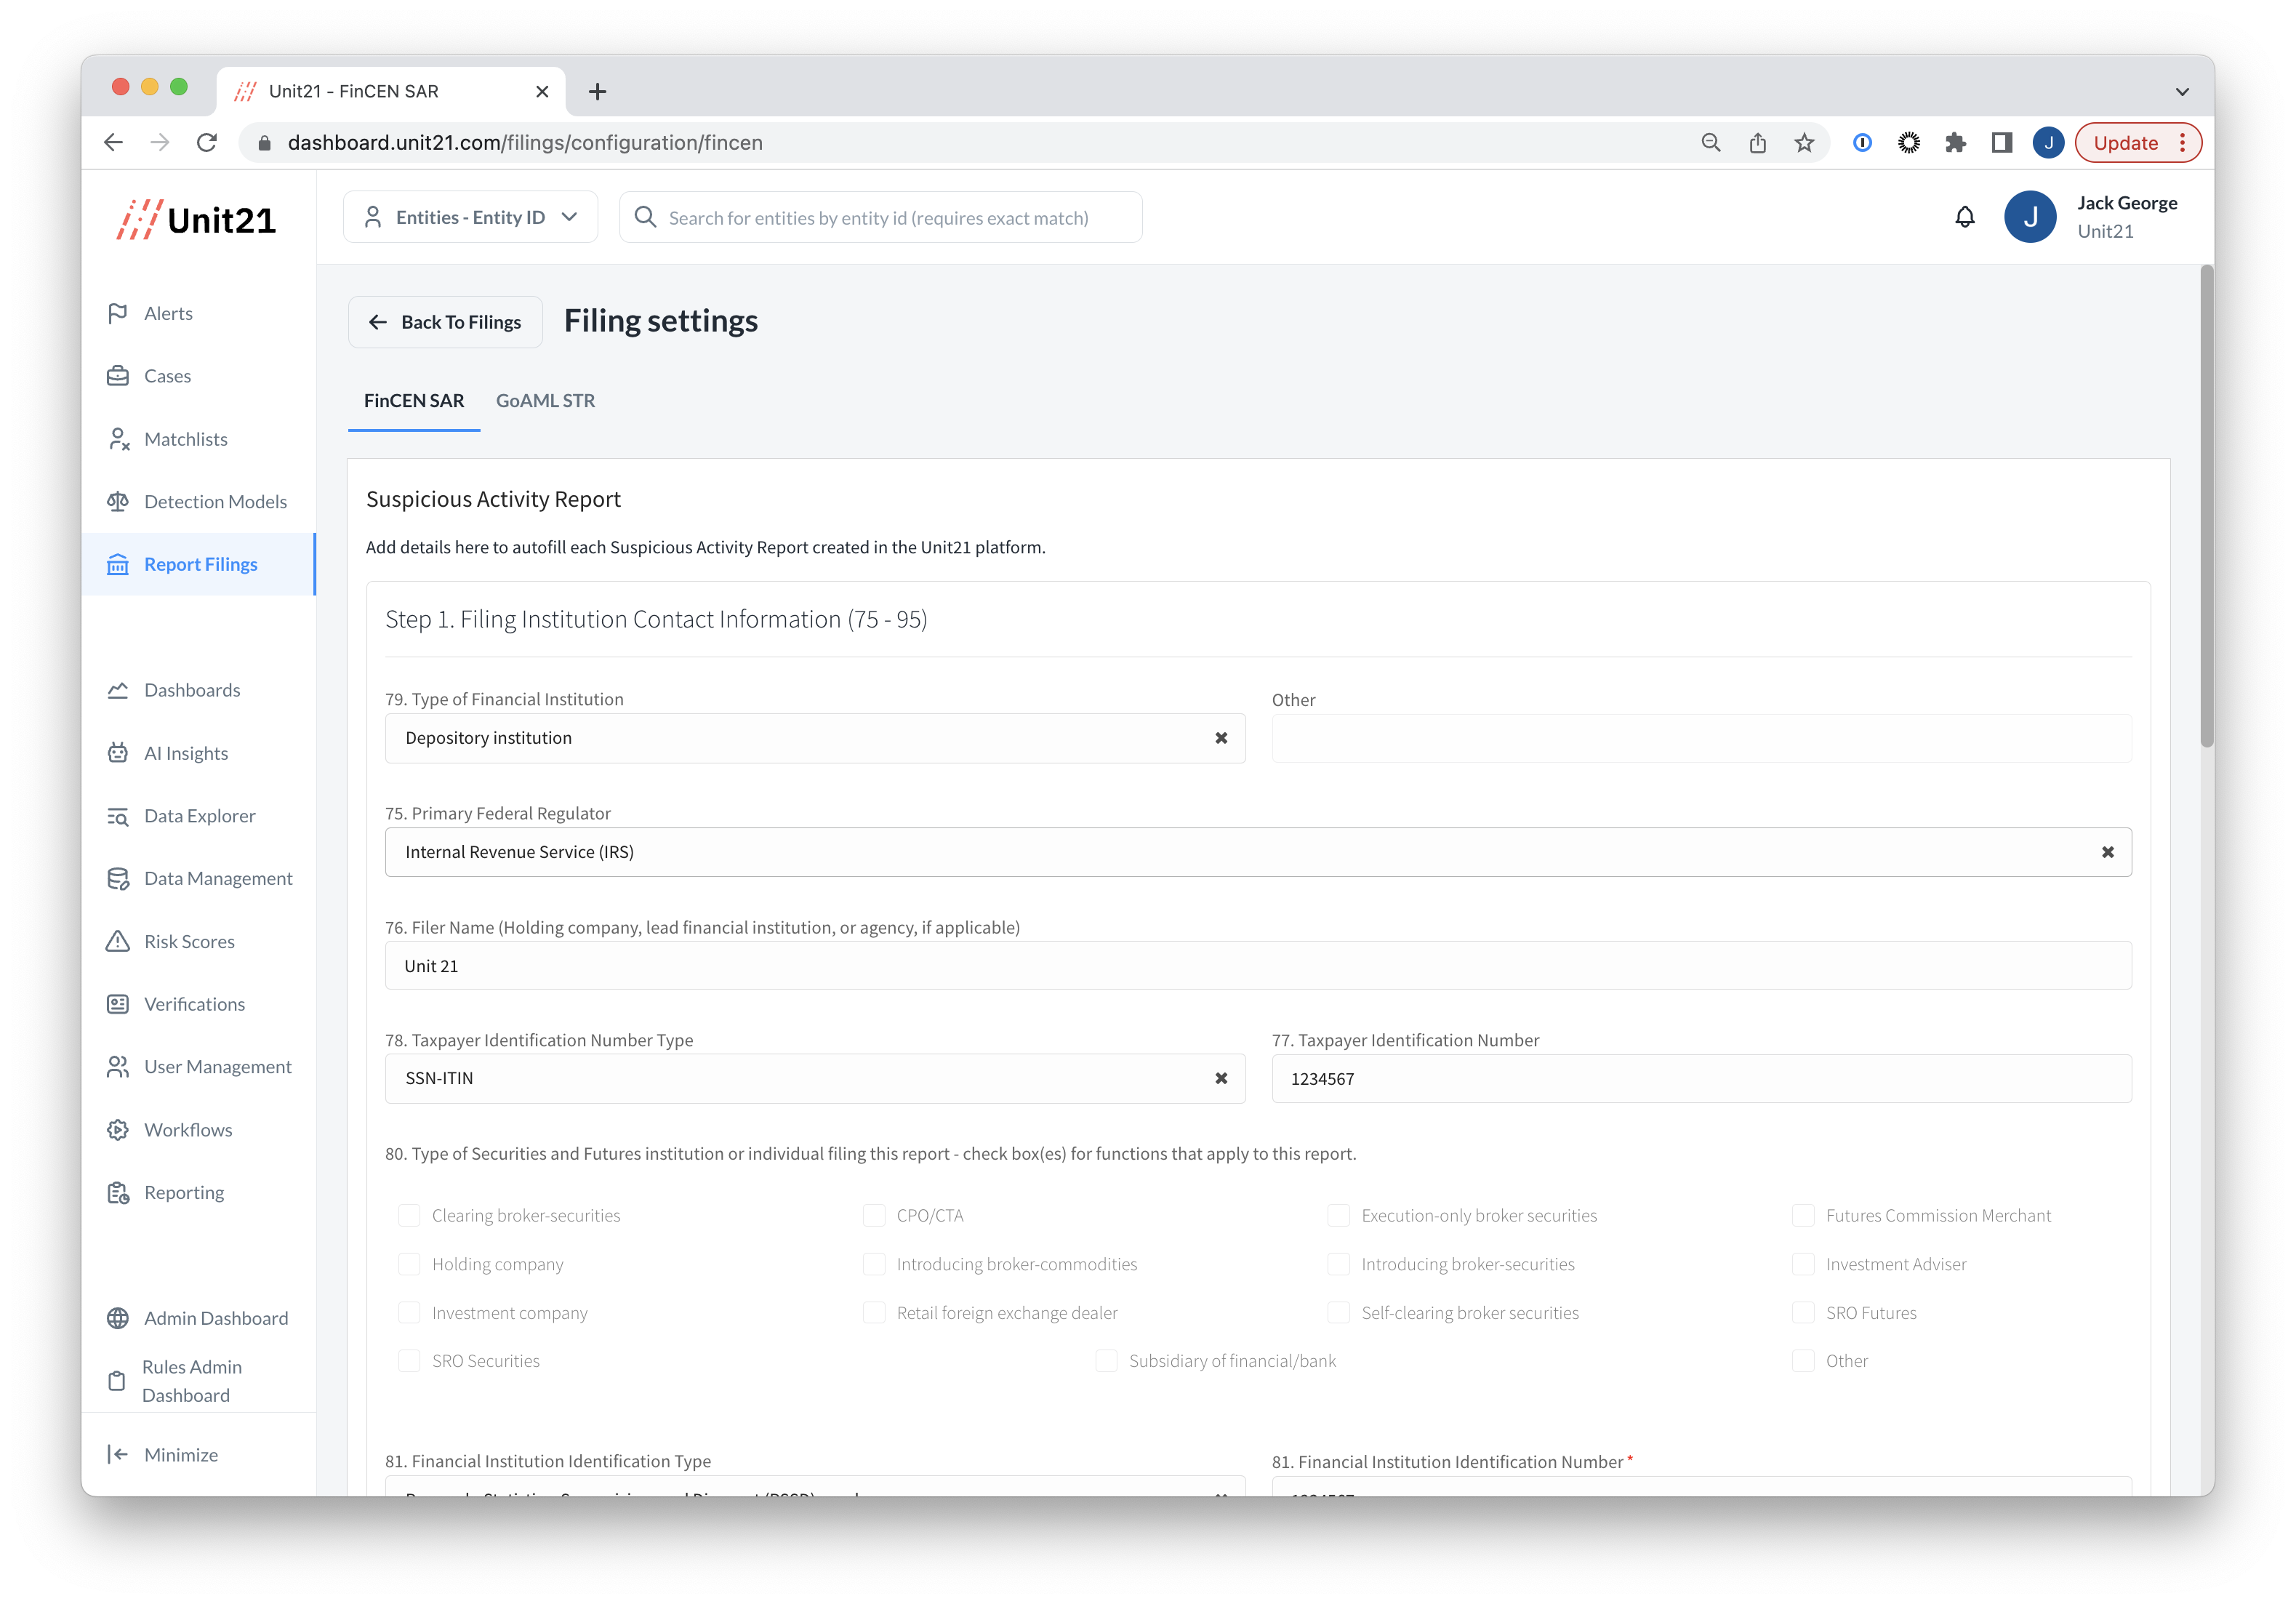Click the Risk Scores warning icon
The width and height of the screenshot is (2296, 1604).
click(118, 941)
